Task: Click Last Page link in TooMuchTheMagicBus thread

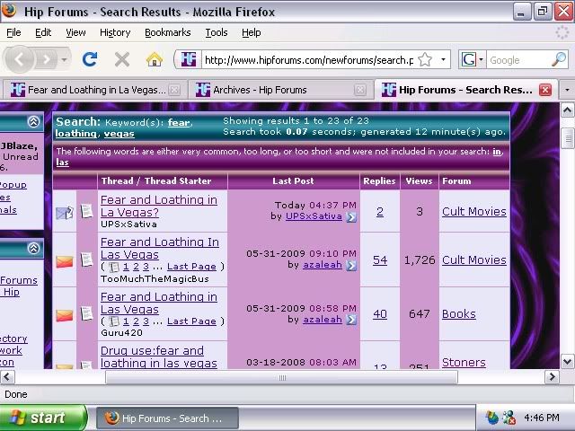Action: pos(191,267)
